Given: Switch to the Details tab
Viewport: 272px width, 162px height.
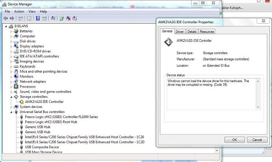Looking at the screenshot, I should (192, 32).
